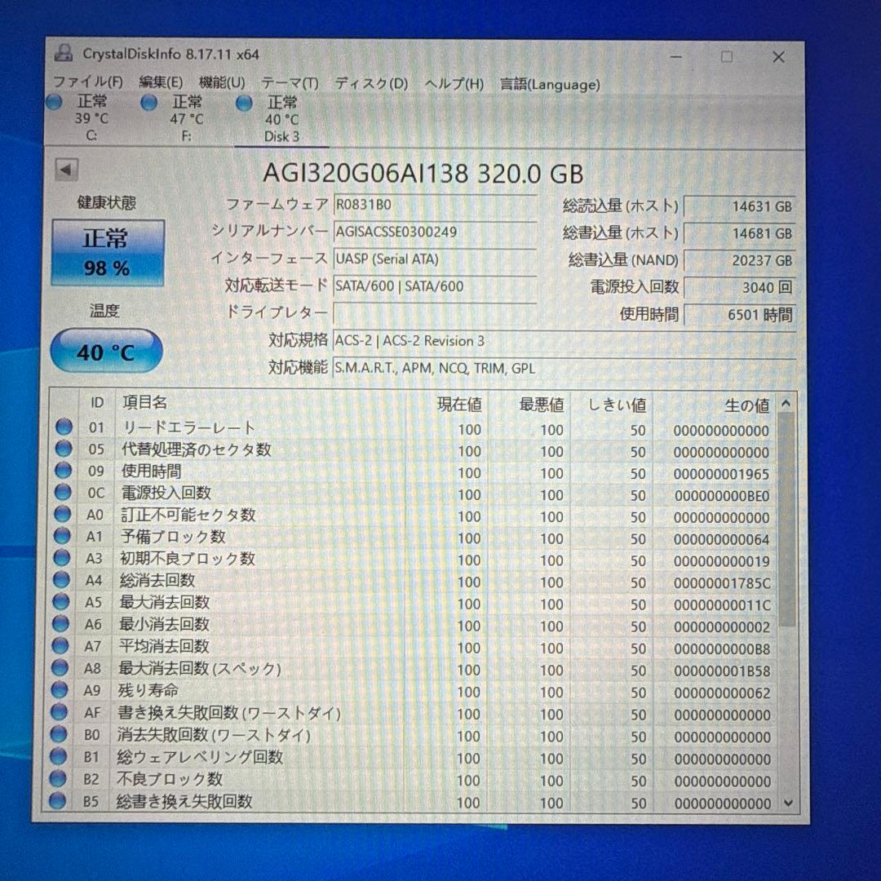Image resolution: width=881 pixels, height=881 pixels.
Task: Click the 項目名 column header
Action: point(260,402)
